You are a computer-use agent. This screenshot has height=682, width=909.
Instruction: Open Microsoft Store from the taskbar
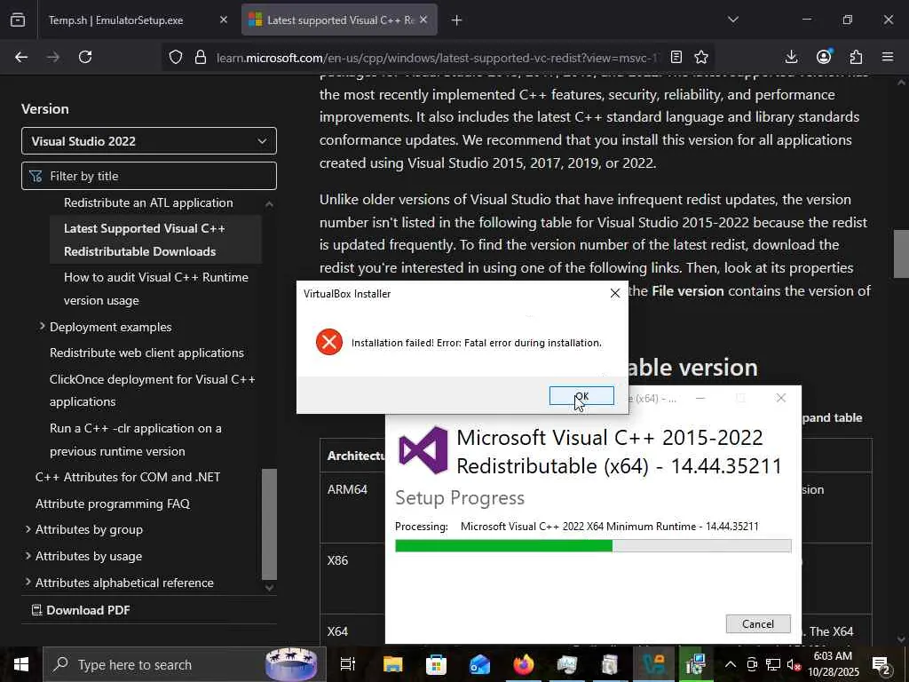tap(436, 664)
